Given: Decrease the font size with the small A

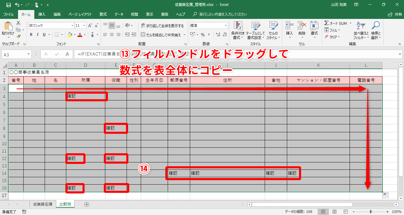Looking at the screenshot, I should pyautogui.click(x=96, y=26).
